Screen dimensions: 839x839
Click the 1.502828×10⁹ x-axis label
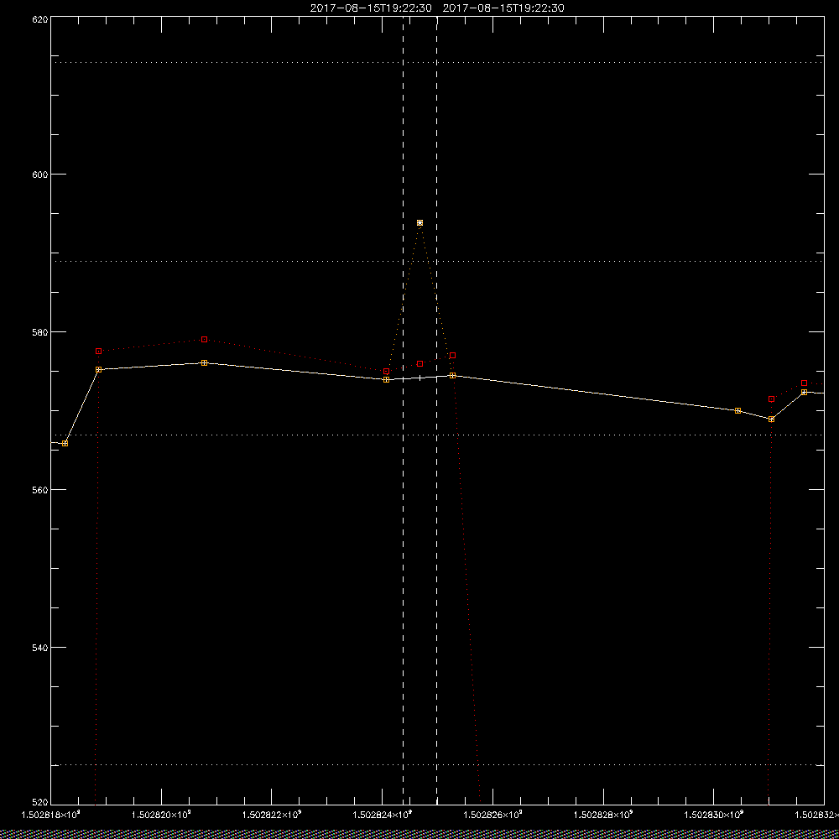(603, 815)
